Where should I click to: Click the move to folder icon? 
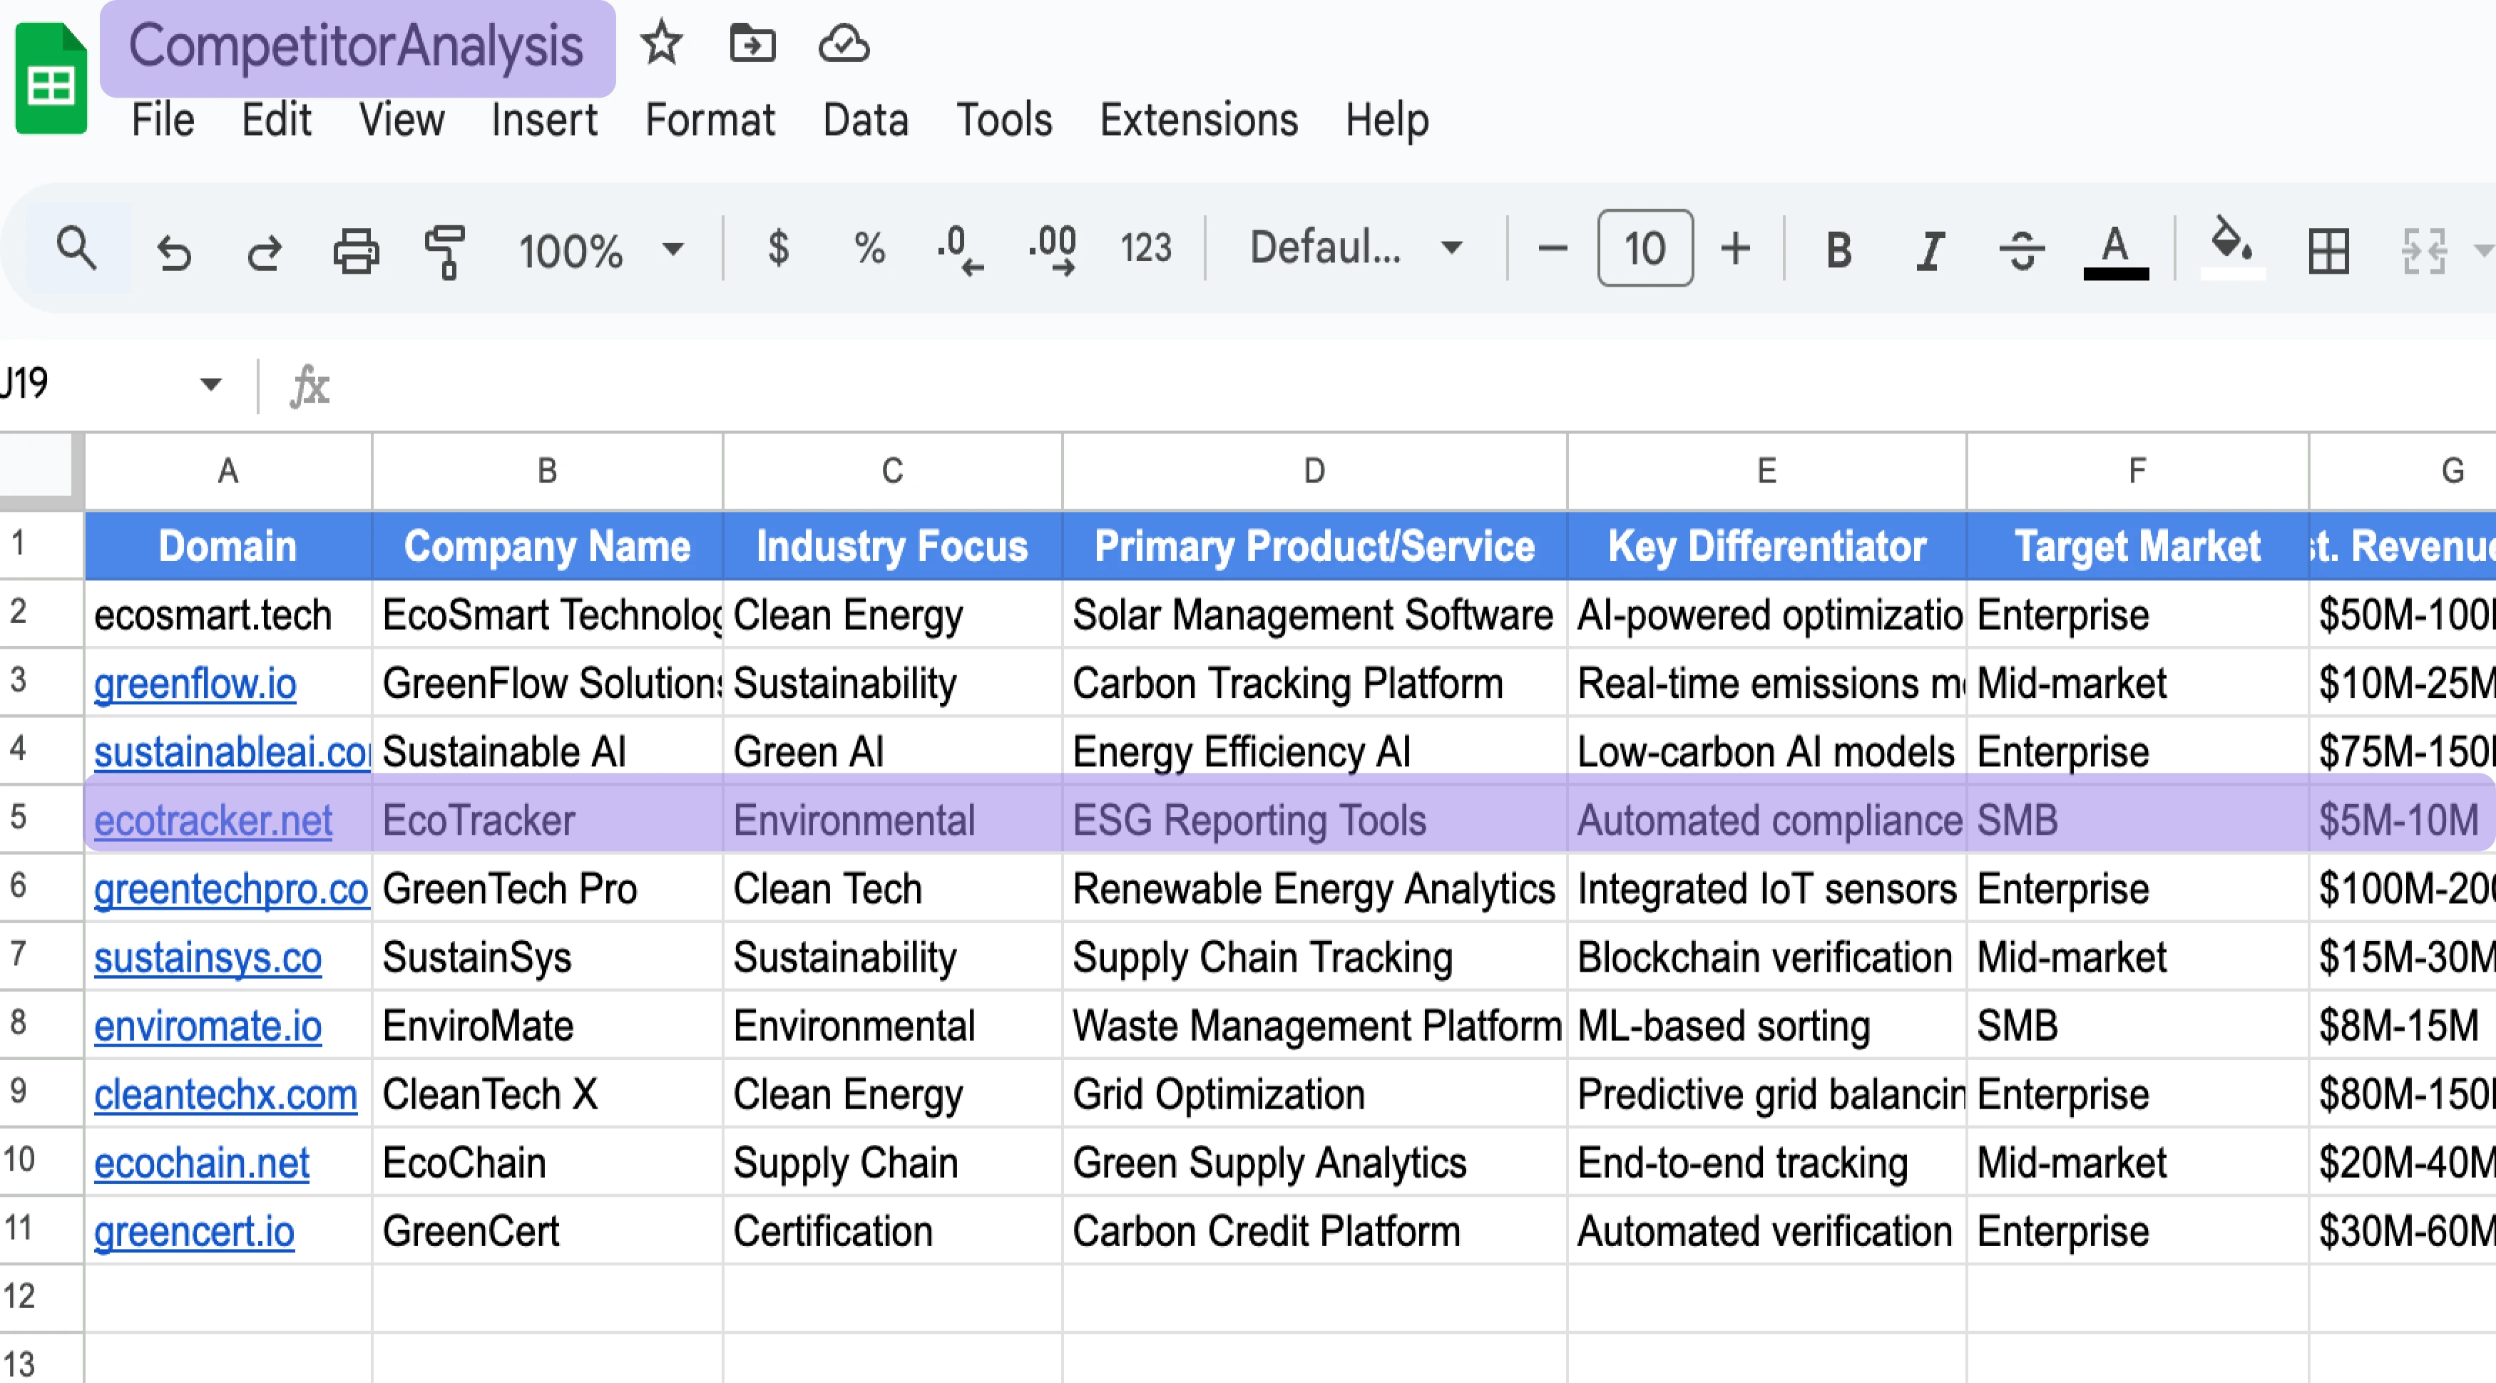752,44
